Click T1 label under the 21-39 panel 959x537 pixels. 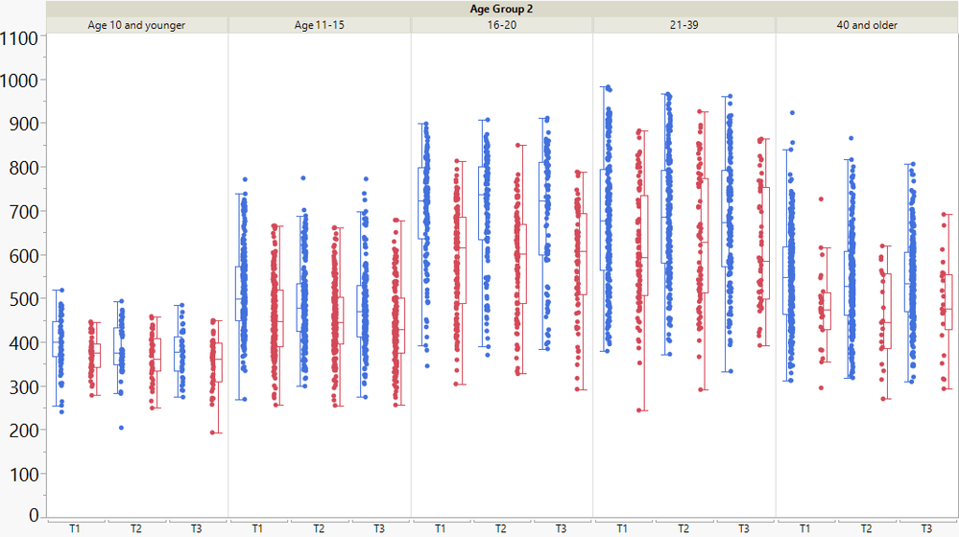pos(622,528)
